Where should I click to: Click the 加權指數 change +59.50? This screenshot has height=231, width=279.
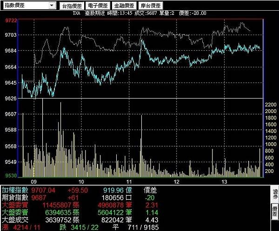[x=78, y=191]
